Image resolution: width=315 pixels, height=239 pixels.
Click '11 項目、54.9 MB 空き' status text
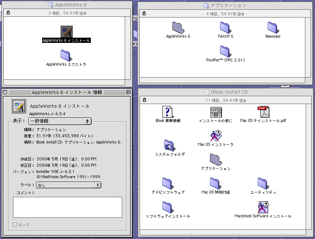[226, 100]
